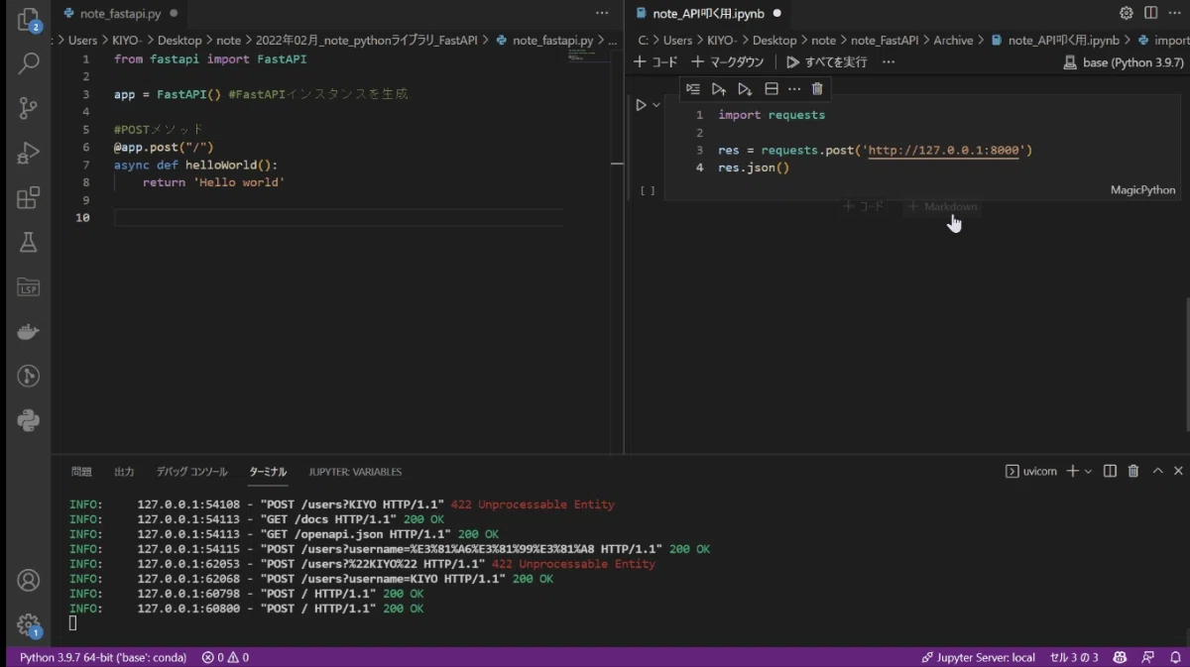
Task: Select the uvicorn terminal label
Action: pyautogui.click(x=1032, y=471)
